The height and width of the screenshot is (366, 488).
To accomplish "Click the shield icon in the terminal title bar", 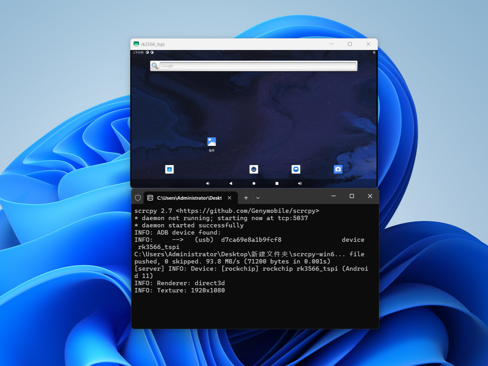I will pos(138,198).
